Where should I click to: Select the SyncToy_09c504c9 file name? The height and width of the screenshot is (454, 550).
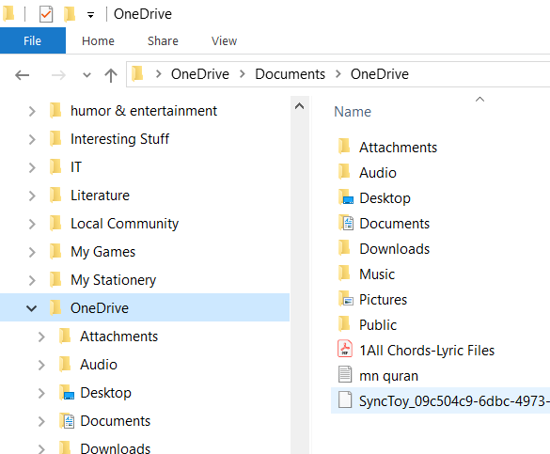pyautogui.click(x=454, y=401)
